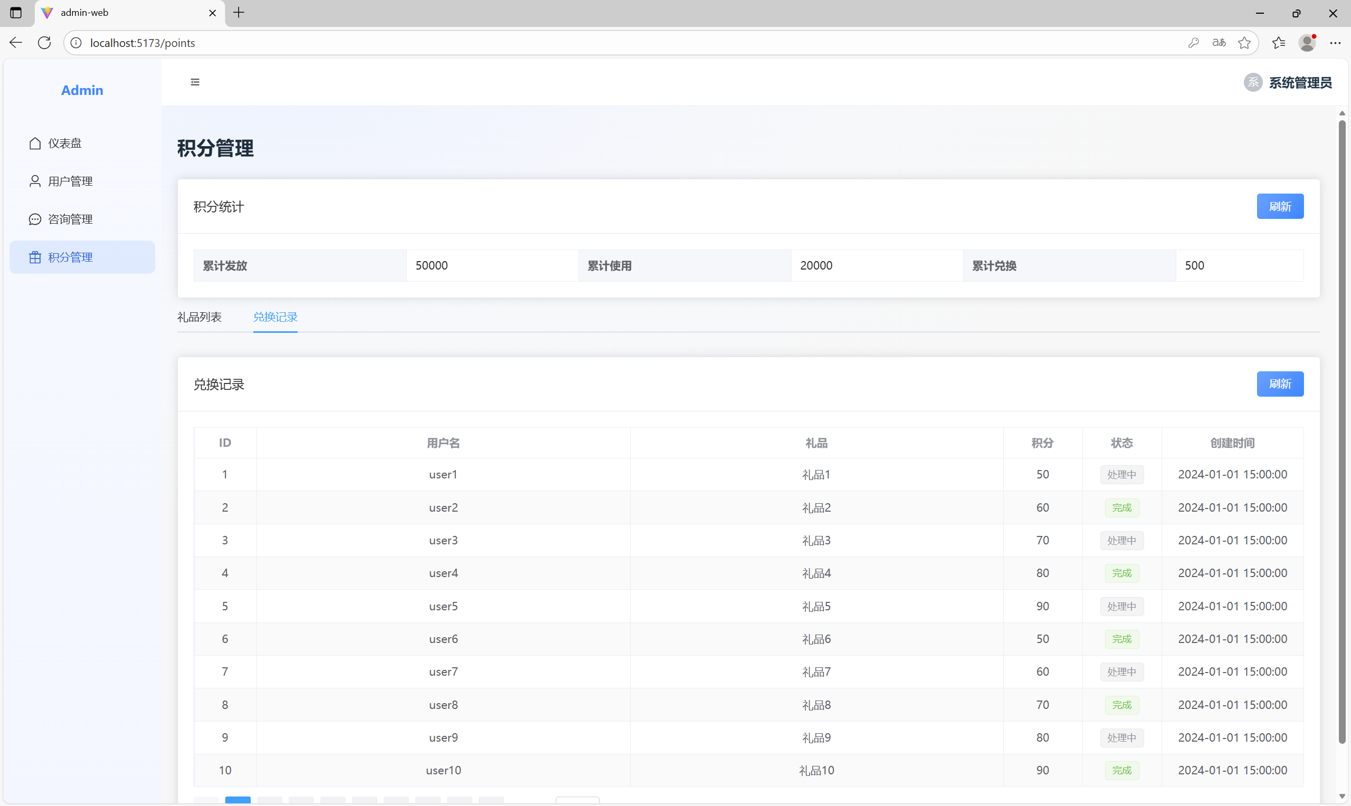Open browser translate icon in address bar
The width and height of the screenshot is (1351, 806).
pos(1219,43)
